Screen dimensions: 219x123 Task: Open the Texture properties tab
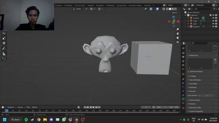click(x=183, y=108)
